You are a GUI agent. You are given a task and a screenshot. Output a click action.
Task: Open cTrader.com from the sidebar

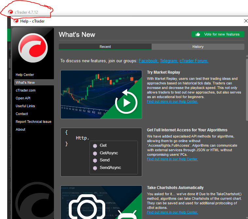click(x=25, y=90)
